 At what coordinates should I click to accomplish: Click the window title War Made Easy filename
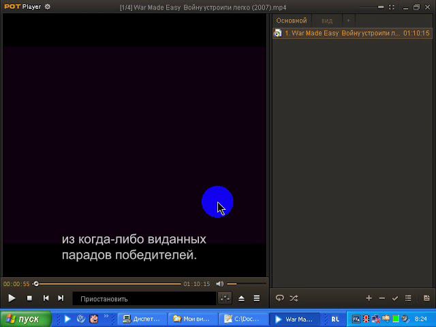(203, 7)
